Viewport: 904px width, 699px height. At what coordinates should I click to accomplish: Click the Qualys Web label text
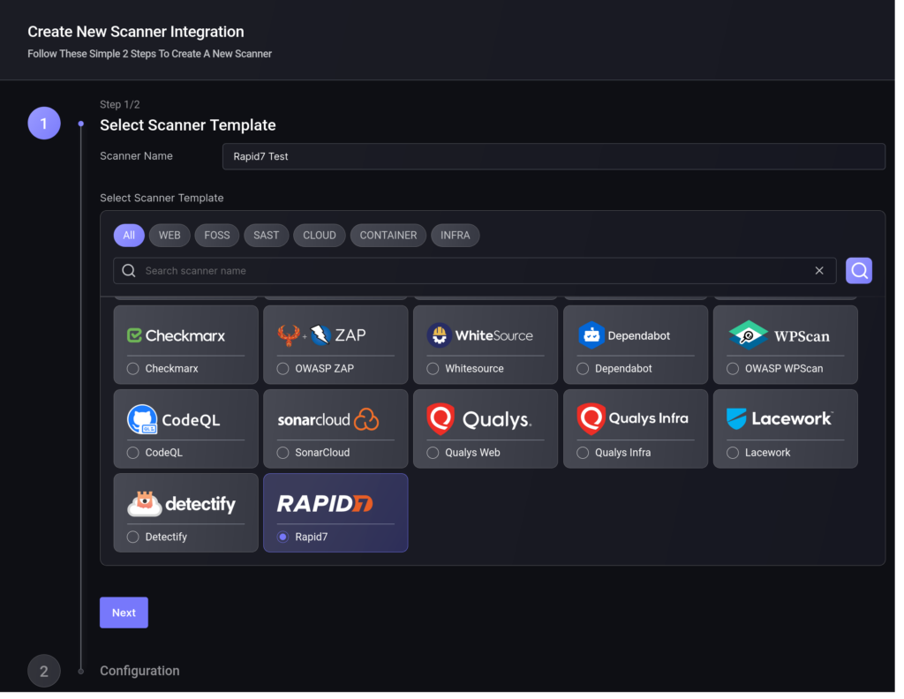point(473,453)
